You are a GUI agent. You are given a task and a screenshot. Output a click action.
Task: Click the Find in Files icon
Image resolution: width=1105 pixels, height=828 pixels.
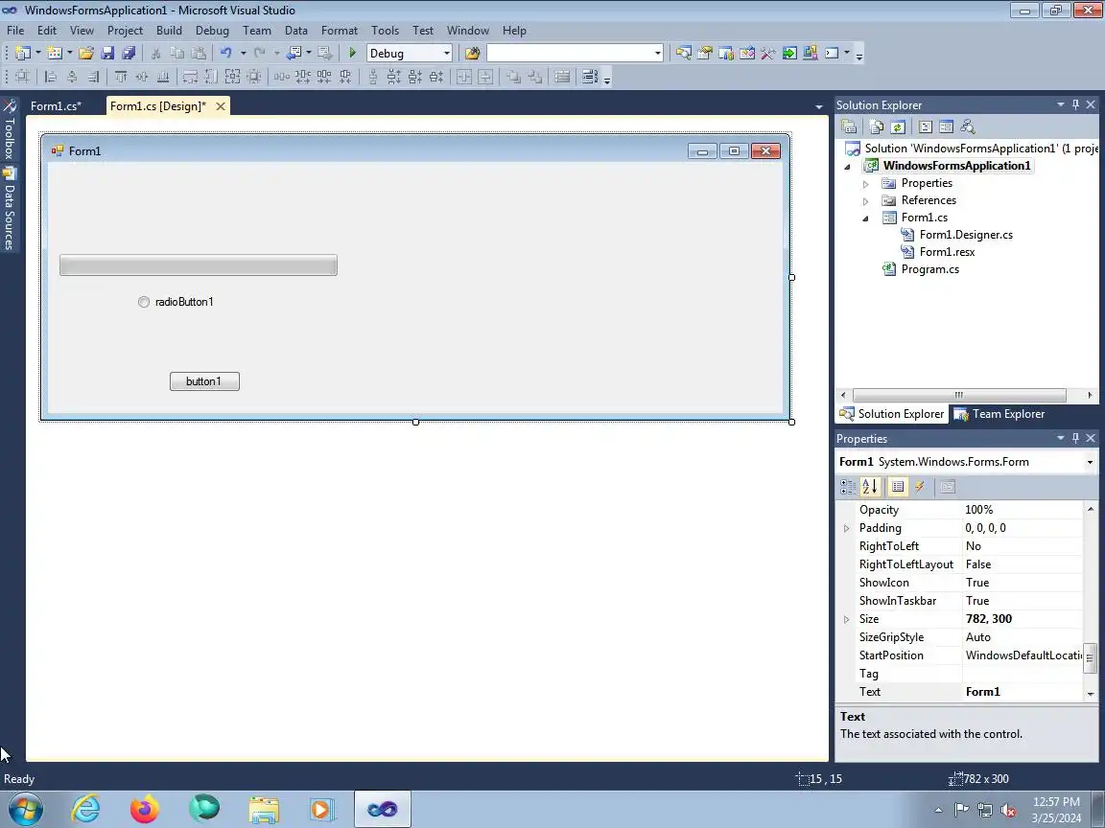click(x=472, y=53)
